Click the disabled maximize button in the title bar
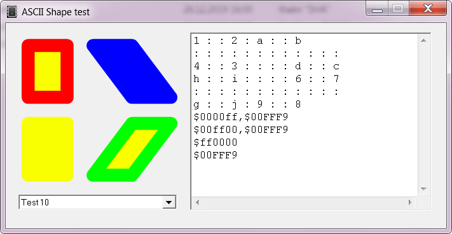The height and width of the screenshot is (234, 452). 399,9
